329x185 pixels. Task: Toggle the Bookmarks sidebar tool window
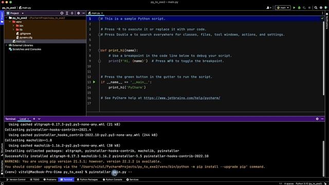(2, 167)
